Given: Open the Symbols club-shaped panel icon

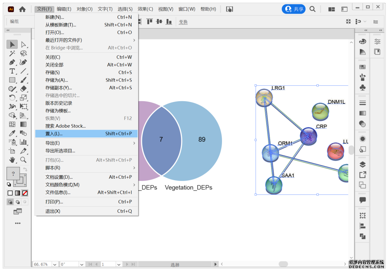Looking at the screenshot, I should click(x=362, y=88).
